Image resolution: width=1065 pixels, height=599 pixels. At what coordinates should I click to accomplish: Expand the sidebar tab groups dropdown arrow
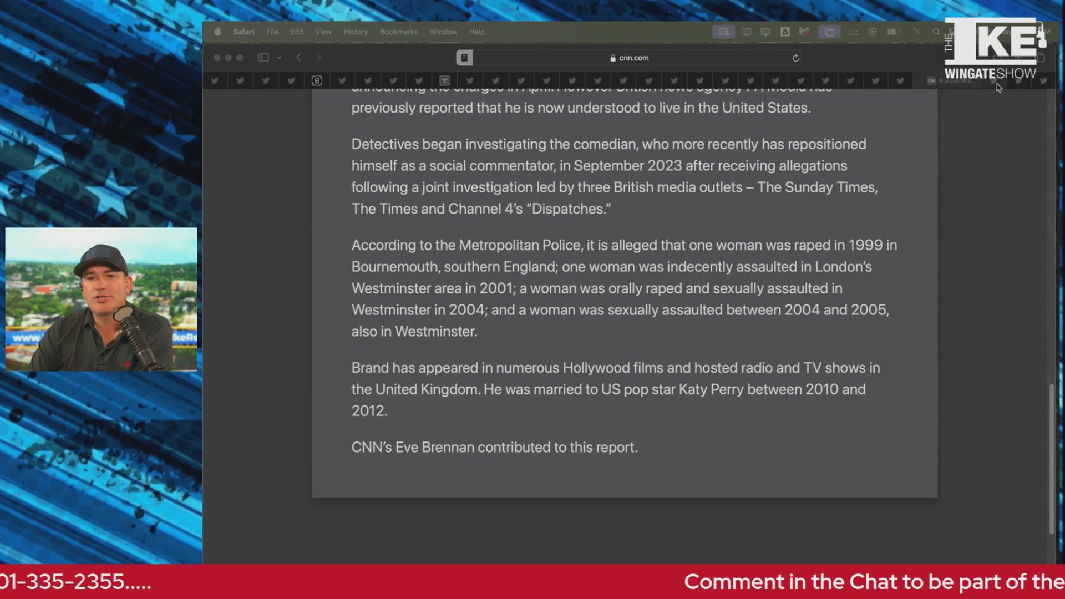point(279,57)
